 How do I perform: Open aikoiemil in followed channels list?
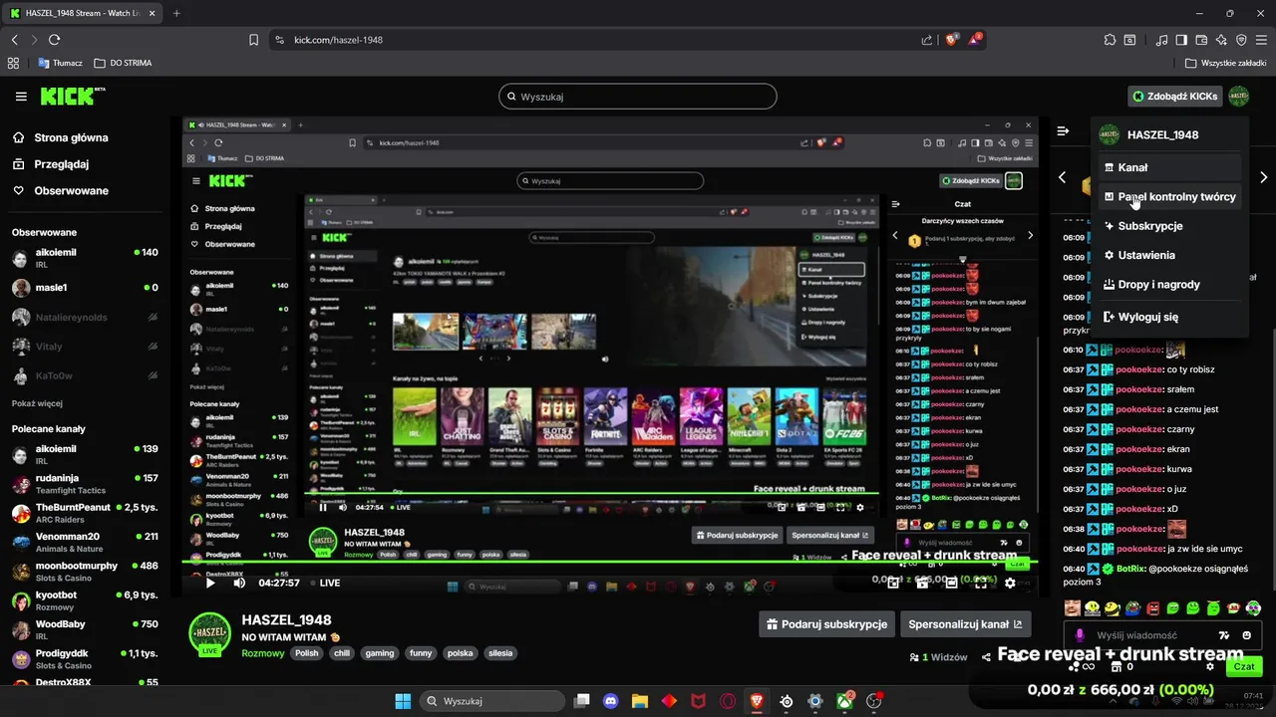(x=84, y=259)
